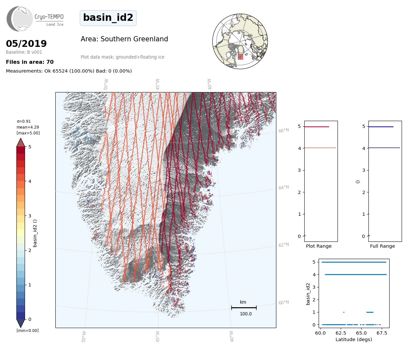This screenshot has height=345, width=414.
Task: Click the Full Range label
Action: coord(382,246)
